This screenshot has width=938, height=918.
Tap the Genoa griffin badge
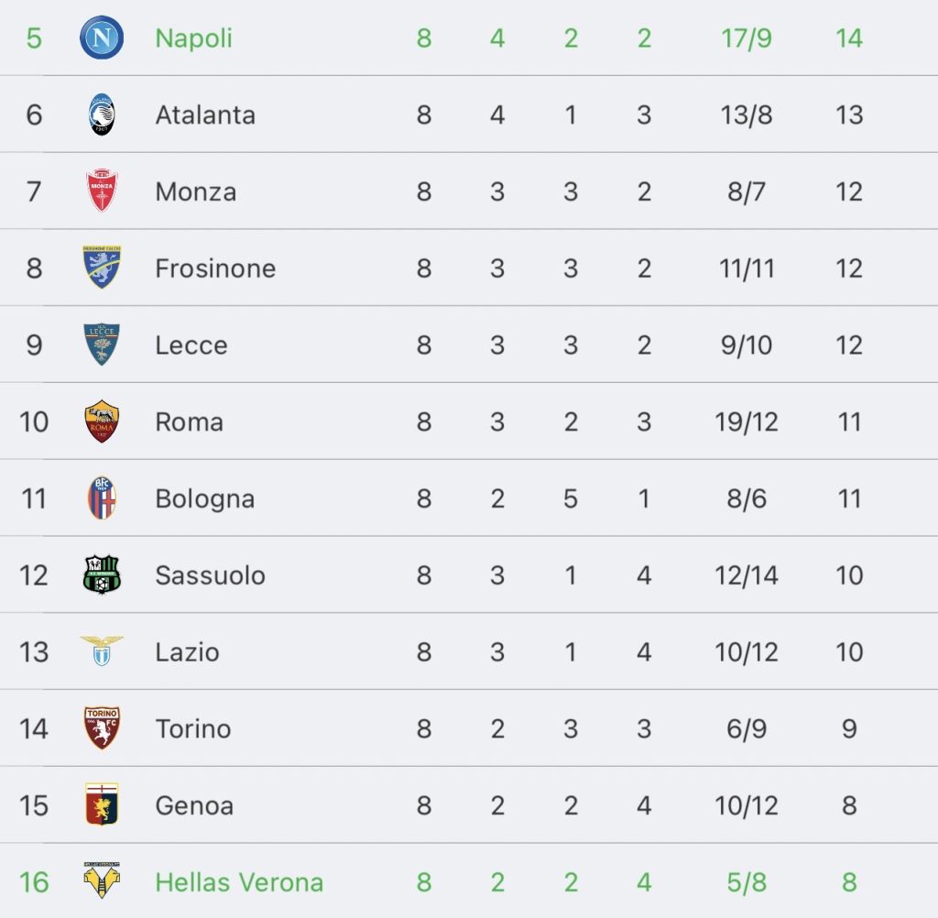(x=102, y=804)
